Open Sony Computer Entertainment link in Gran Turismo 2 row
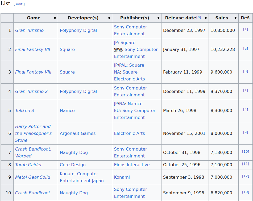Viewport: 253px width, 201px height. pyautogui.click(x=130, y=92)
